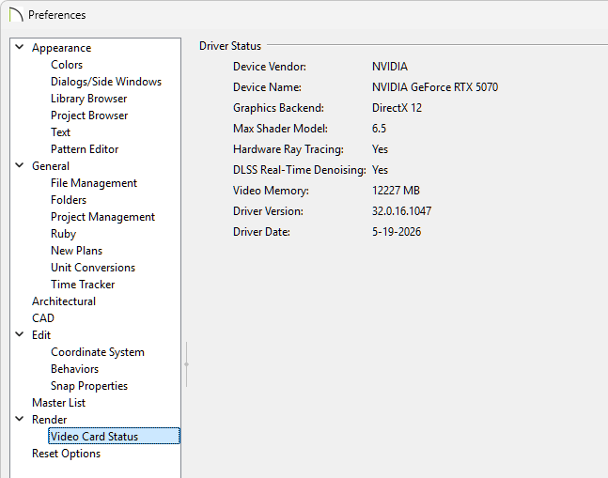The width and height of the screenshot is (608, 478).
Task: Click the DLSS Real-Time Denoising 'Yes' value
Action: (x=380, y=170)
